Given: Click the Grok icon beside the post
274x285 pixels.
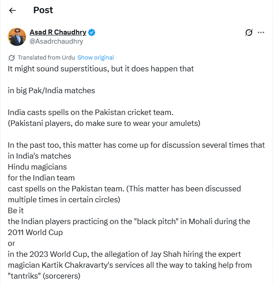Looking at the screenshot, I should pyautogui.click(x=249, y=32).
